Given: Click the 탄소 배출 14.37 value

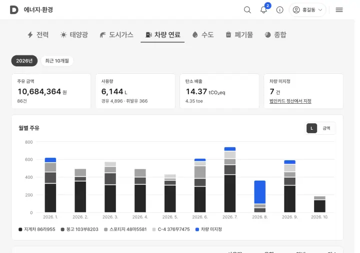Looking at the screenshot, I should click(x=196, y=92).
